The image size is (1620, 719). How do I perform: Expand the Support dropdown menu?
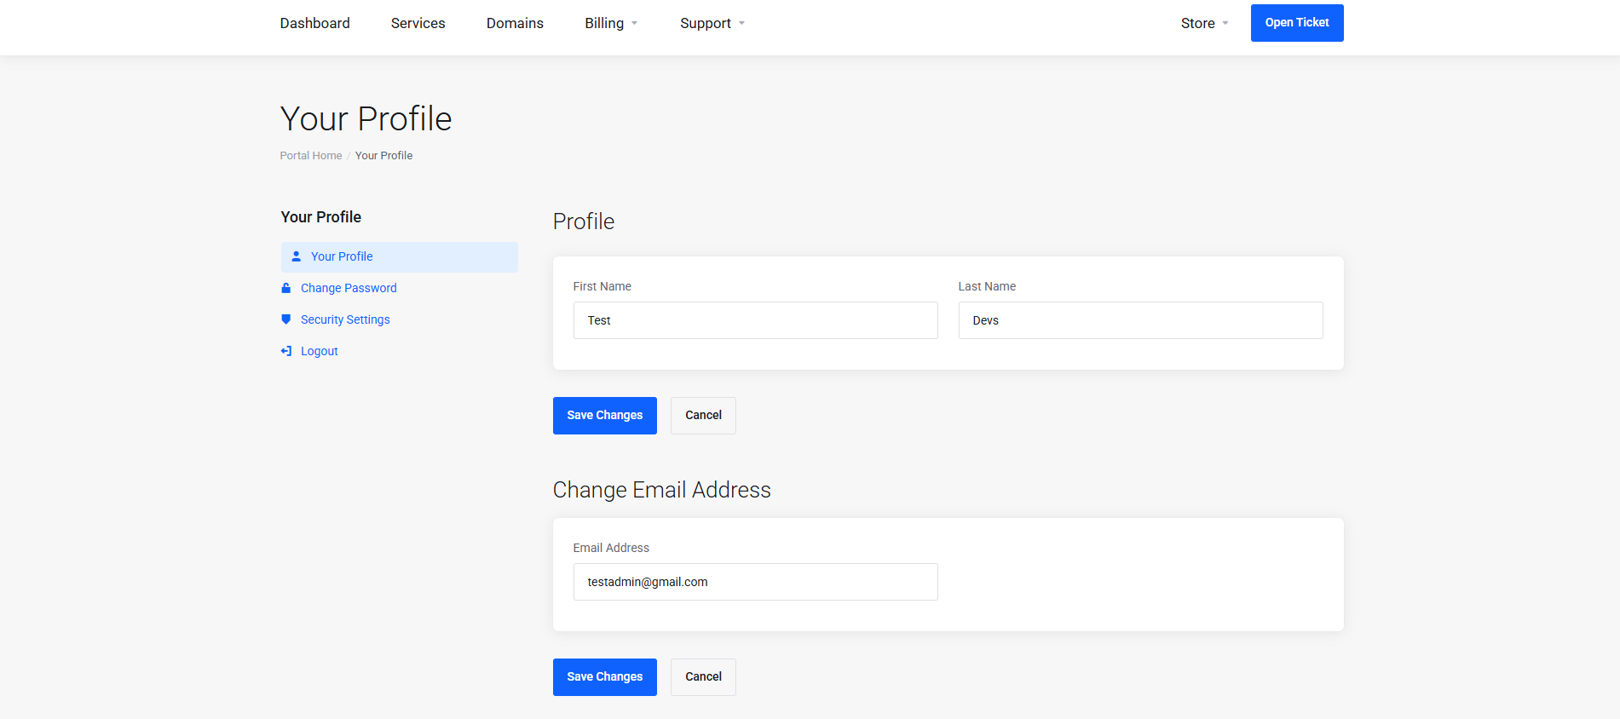(x=712, y=23)
